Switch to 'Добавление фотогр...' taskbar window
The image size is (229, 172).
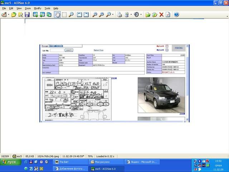click(70, 169)
